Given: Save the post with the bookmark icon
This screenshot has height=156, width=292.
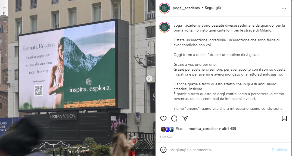Looking at the screenshot, I should click(284, 118).
